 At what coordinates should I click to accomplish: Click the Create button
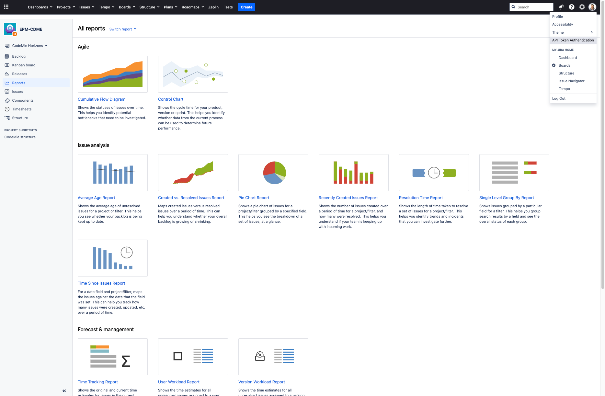pyautogui.click(x=246, y=7)
